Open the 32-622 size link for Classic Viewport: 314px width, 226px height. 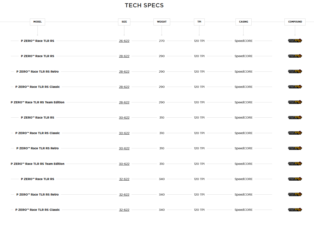[124, 210]
